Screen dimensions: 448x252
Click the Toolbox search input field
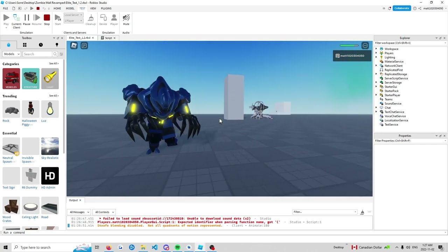37,54
